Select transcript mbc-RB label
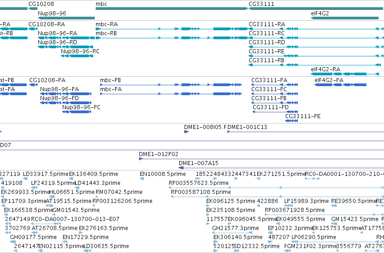This screenshot has width=384, height=253. [x=106, y=33]
